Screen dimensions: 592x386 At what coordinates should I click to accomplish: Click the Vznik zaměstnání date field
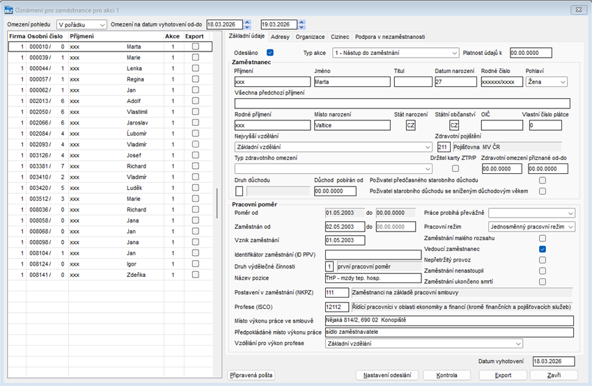345,240
